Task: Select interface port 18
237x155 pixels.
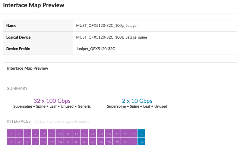Action: (76, 142)
